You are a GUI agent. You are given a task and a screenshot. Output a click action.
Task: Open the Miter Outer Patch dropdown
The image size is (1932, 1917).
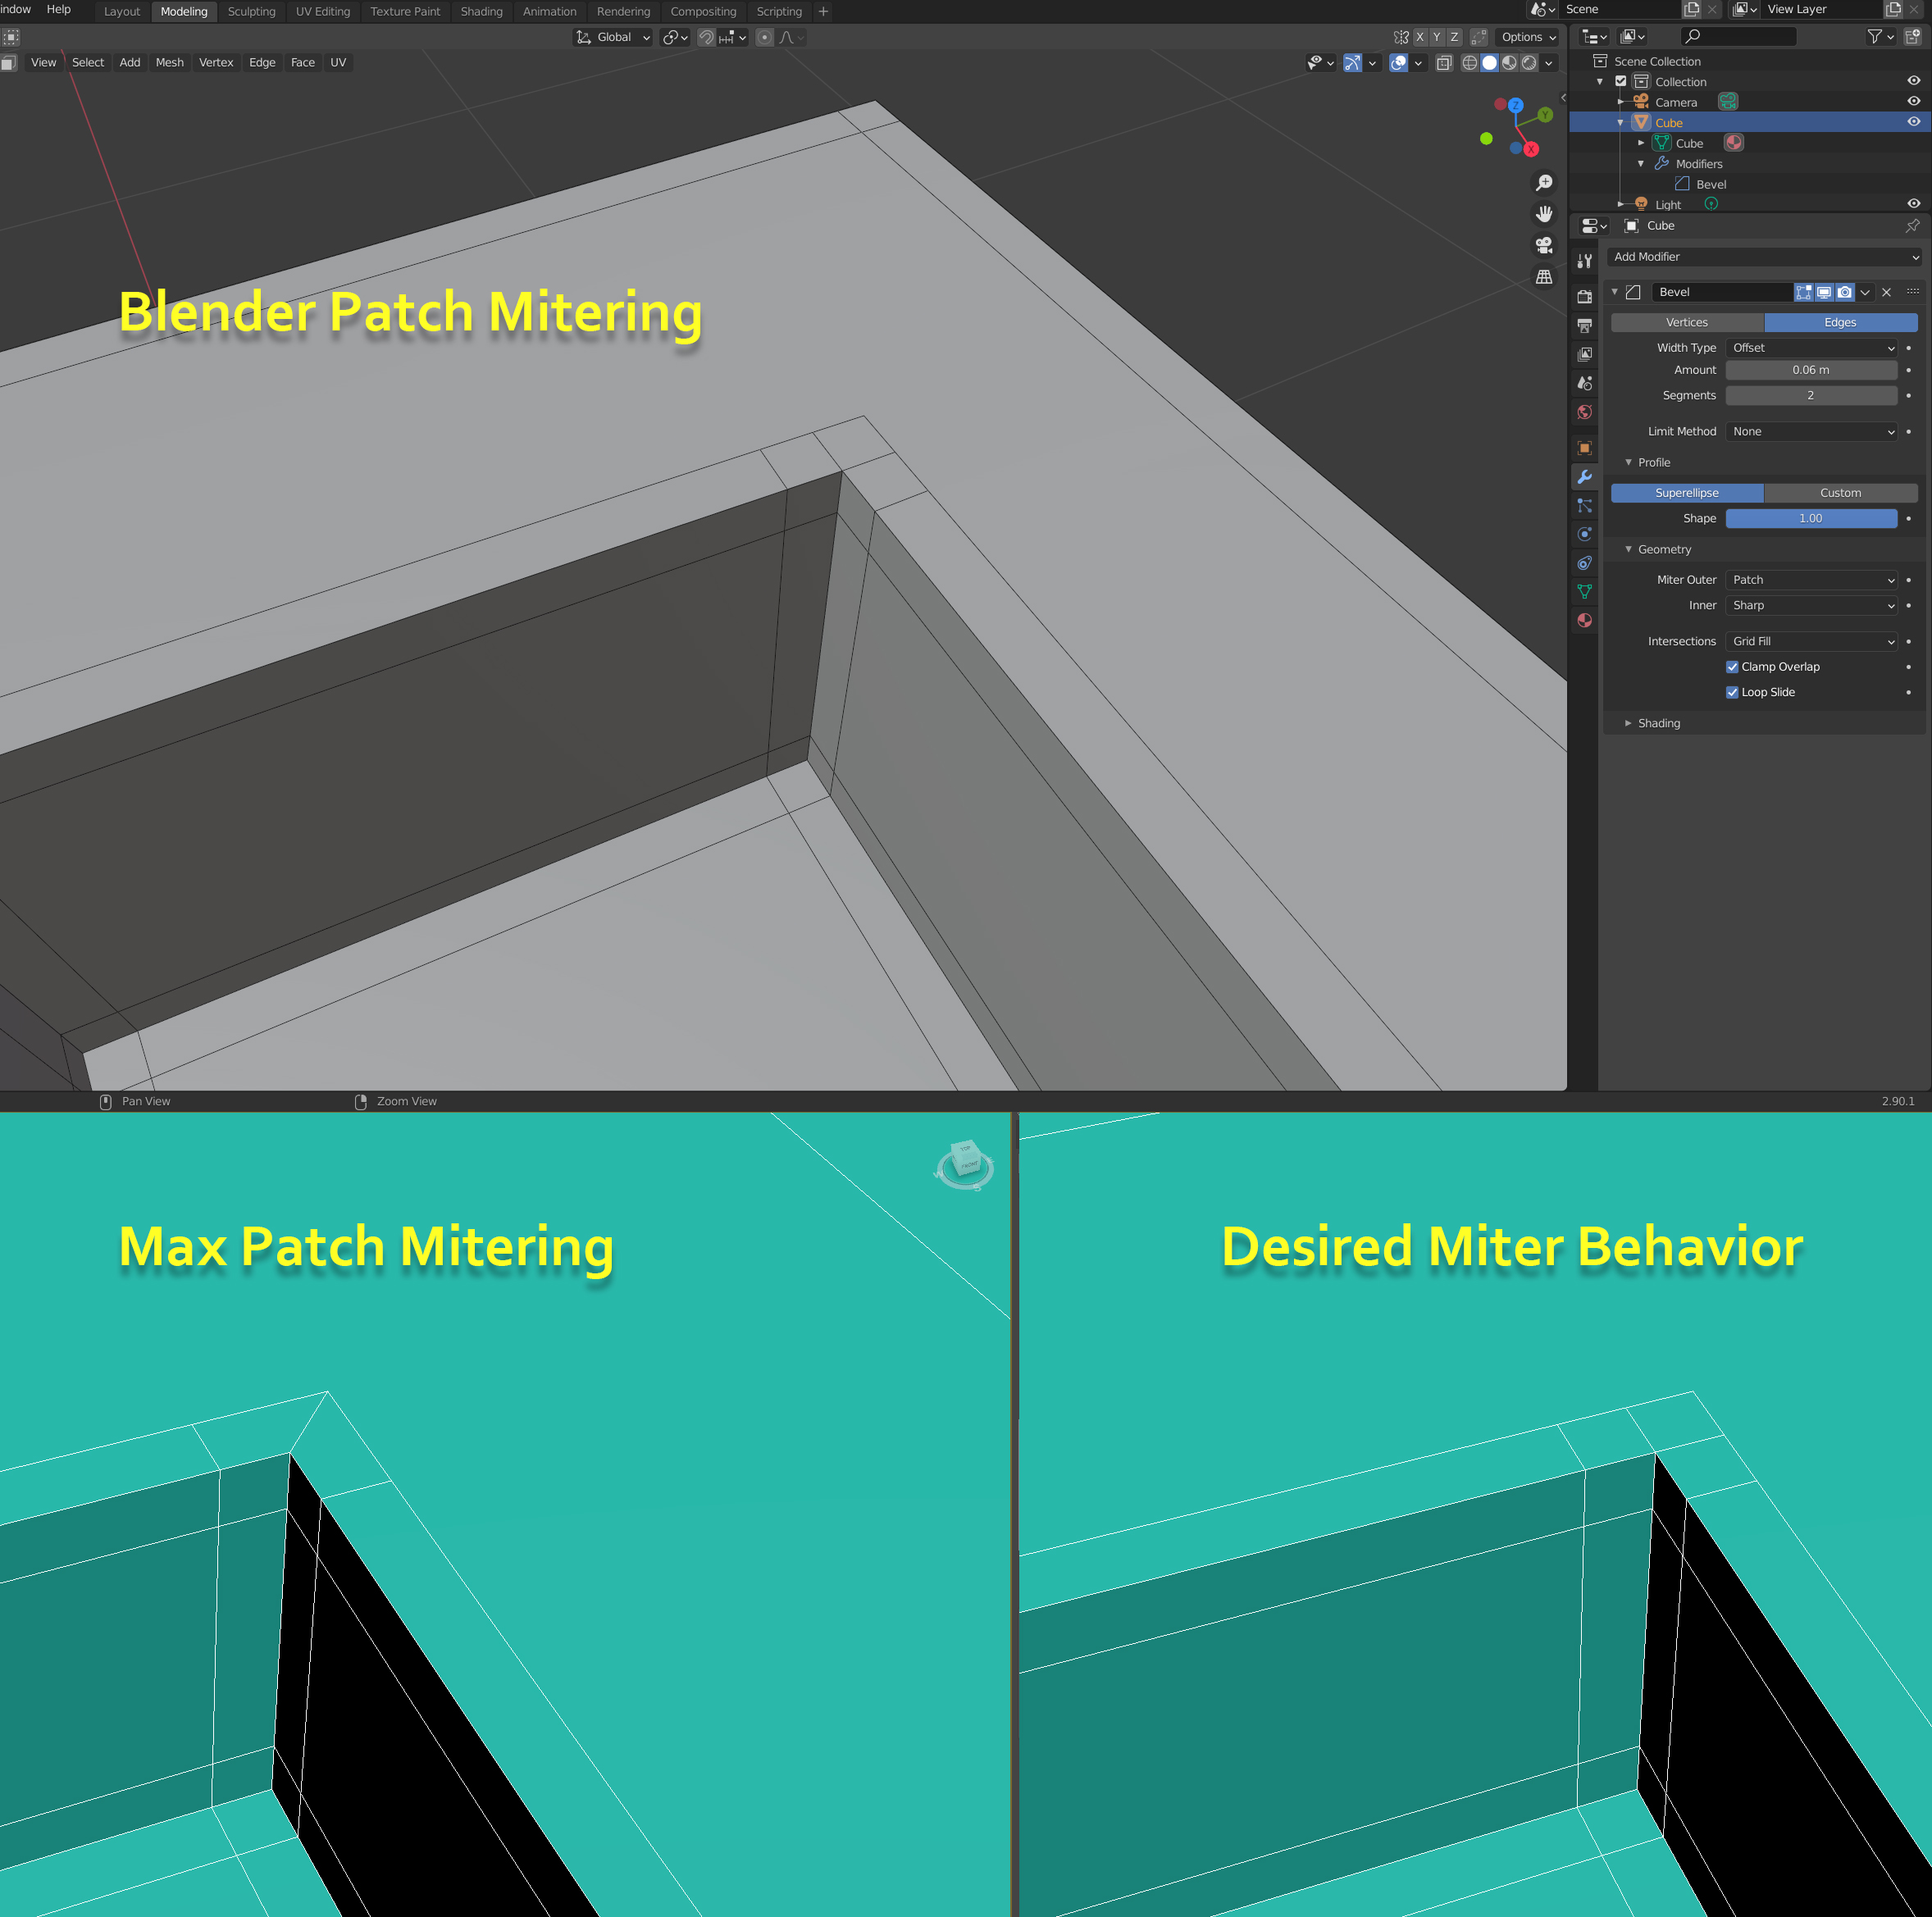pyautogui.click(x=1810, y=580)
